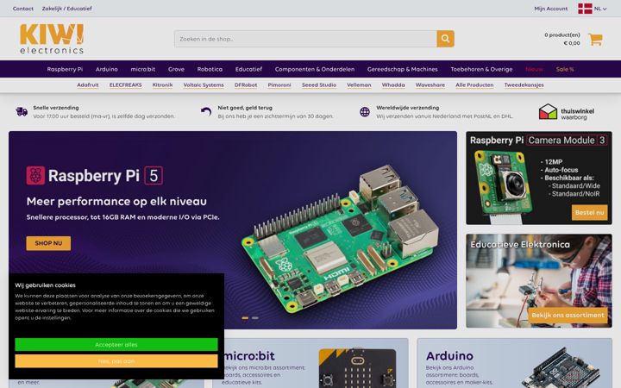Click 'Wereldwijde verzending' heading
Viewport: 621px width, 388px height.
click(407, 108)
